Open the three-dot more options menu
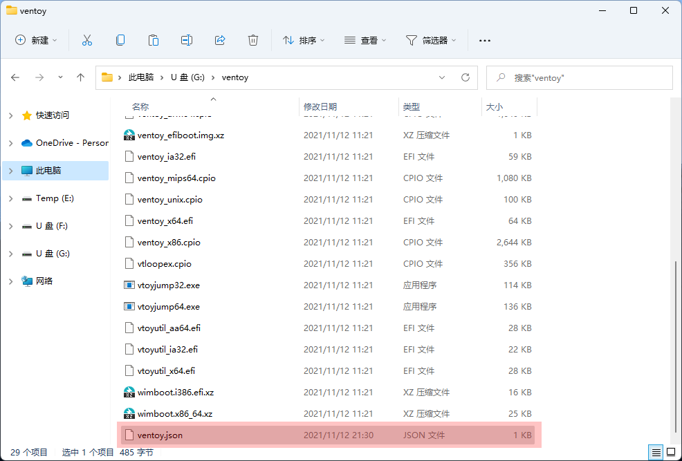 click(485, 40)
